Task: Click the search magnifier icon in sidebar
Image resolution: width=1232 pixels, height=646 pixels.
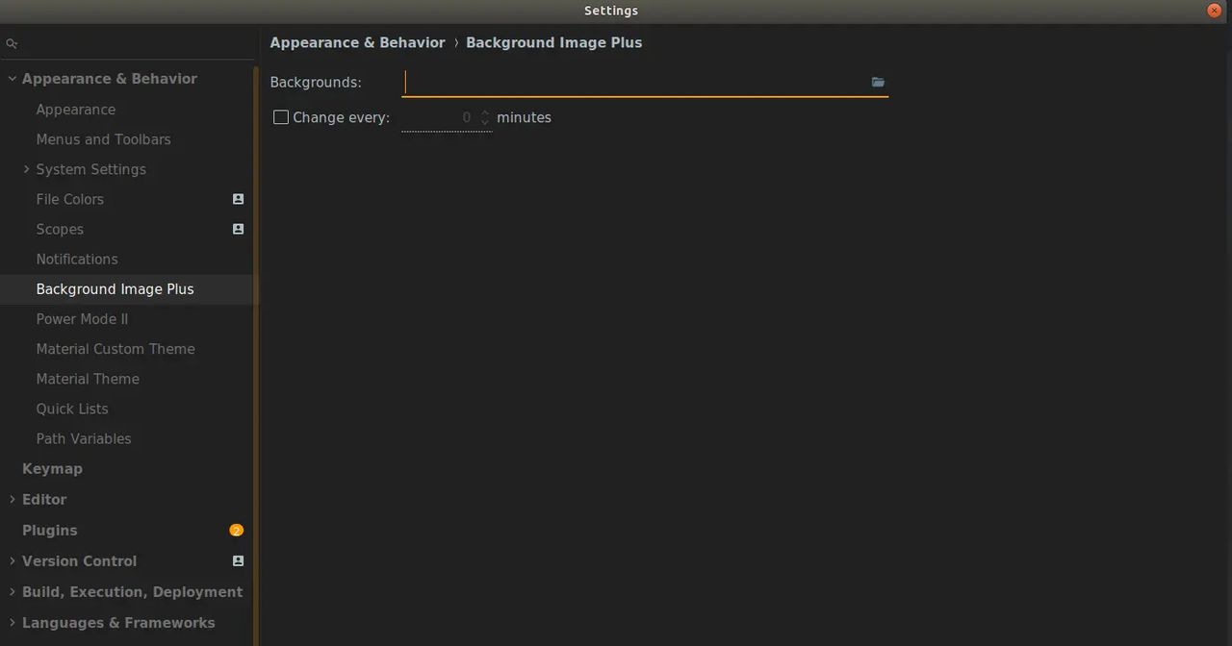Action: tap(12, 44)
